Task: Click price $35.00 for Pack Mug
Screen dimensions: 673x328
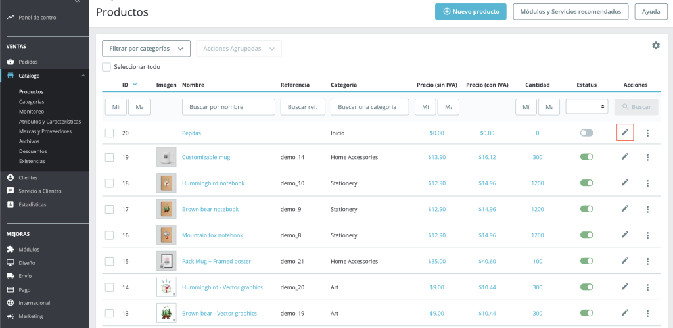Action: coord(437,261)
